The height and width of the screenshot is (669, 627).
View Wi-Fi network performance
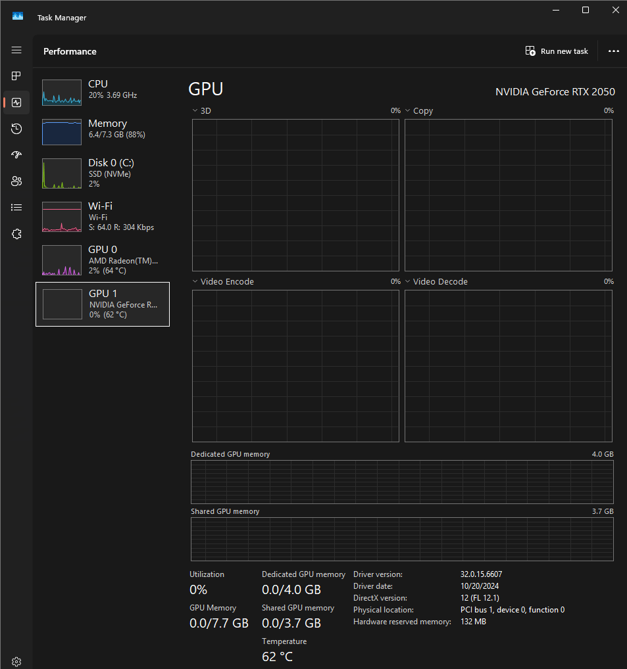click(x=102, y=216)
